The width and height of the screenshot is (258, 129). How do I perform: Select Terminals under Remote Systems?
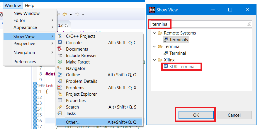(x=179, y=40)
